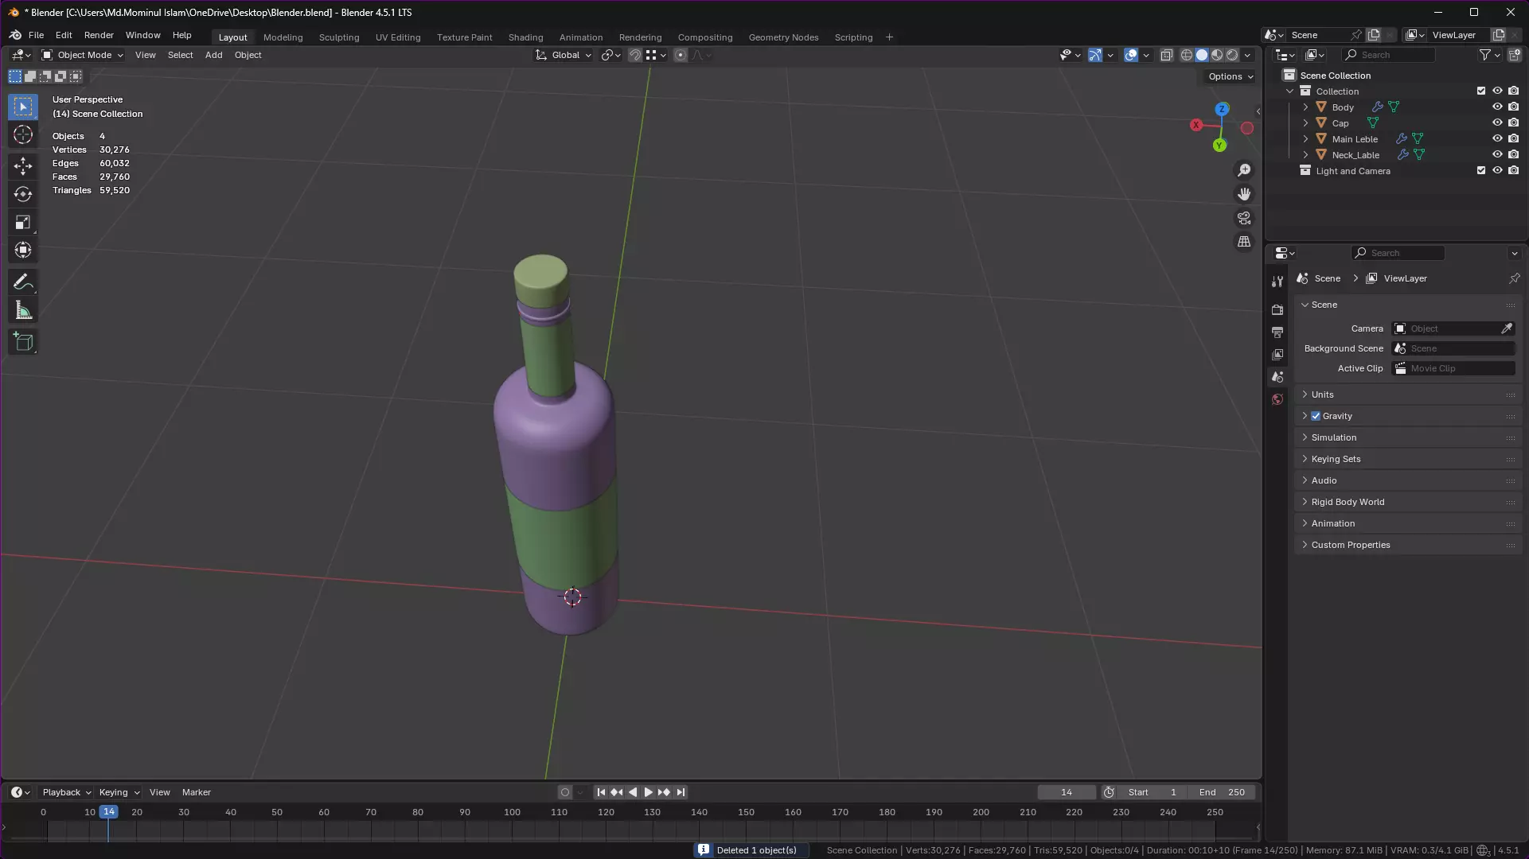The image size is (1529, 859).
Task: Open the Render menu
Action: (99, 36)
